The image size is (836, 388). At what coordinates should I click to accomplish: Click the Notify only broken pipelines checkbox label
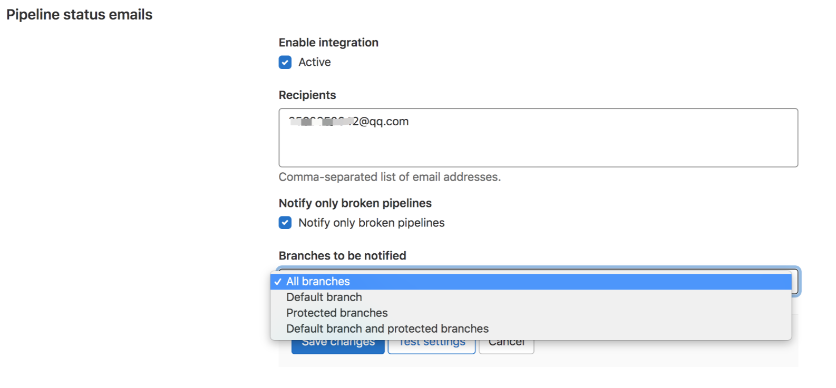[372, 223]
